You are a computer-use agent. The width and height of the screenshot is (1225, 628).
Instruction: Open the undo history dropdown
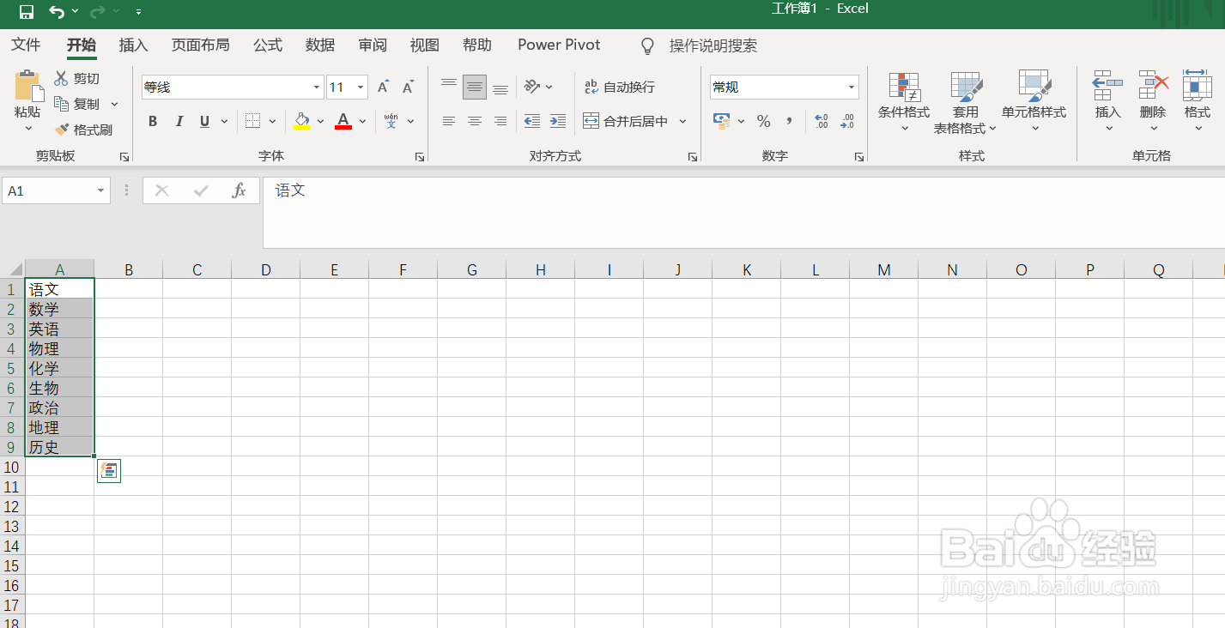[x=76, y=12]
